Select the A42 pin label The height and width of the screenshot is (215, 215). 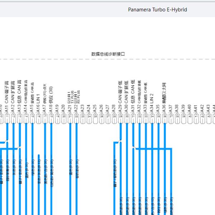click(202, 109)
